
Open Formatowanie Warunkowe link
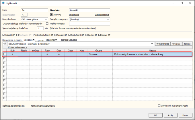[43, 106]
